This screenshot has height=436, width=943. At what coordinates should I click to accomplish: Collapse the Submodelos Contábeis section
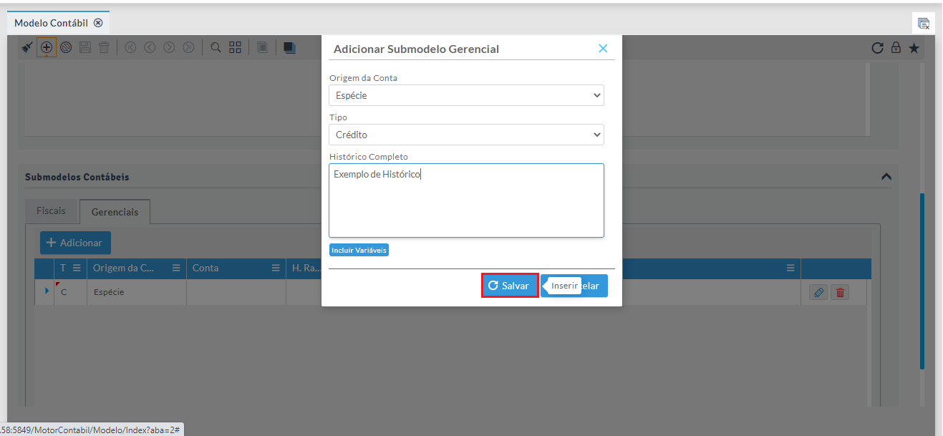click(x=886, y=176)
